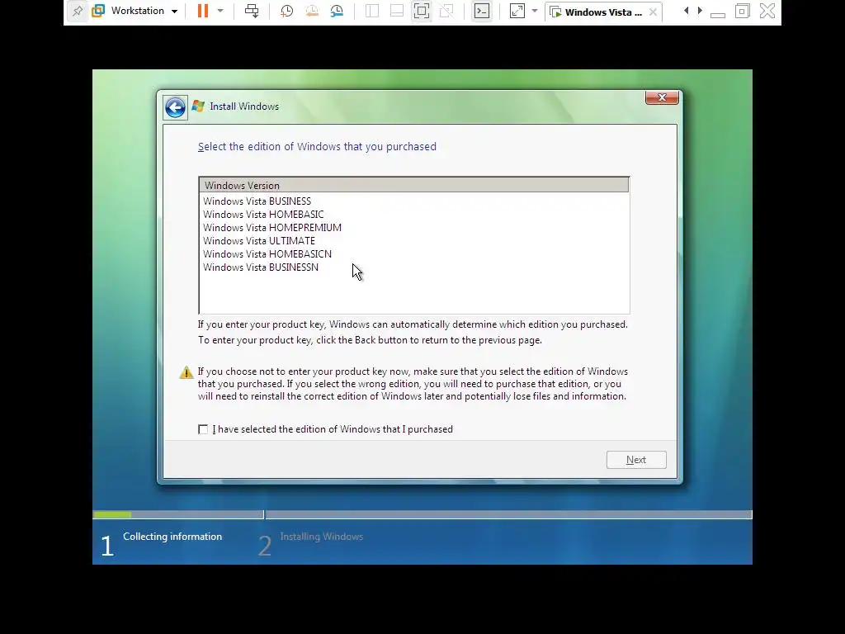Restore the VMware window size

pos(742,11)
